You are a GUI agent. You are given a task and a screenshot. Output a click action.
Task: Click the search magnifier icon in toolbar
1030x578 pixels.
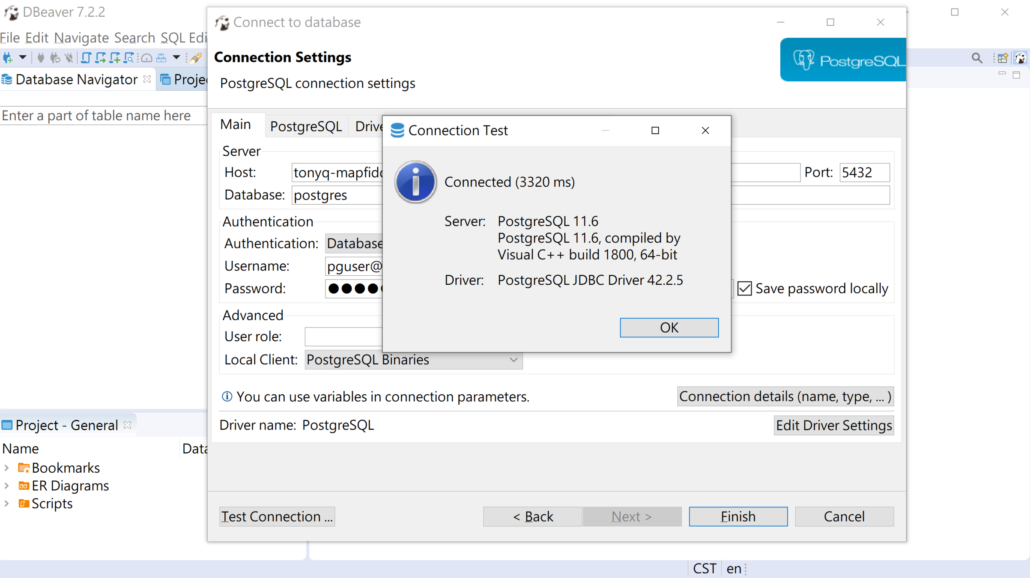click(976, 58)
